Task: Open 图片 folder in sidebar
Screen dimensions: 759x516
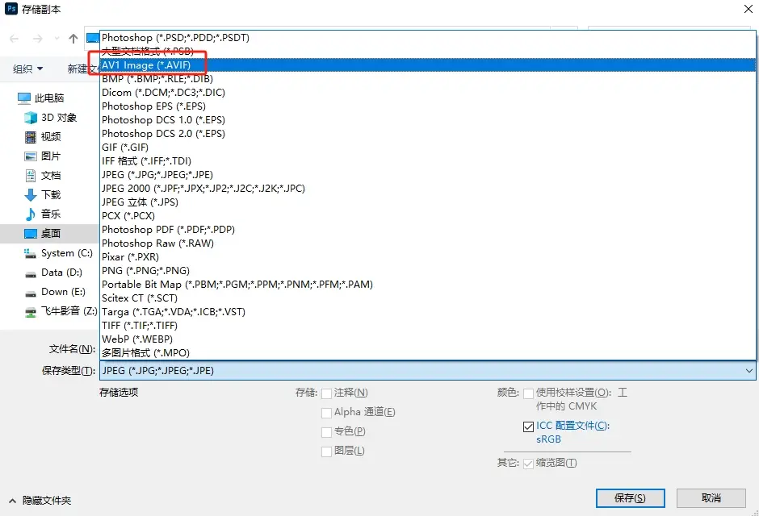Action: (x=43, y=156)
